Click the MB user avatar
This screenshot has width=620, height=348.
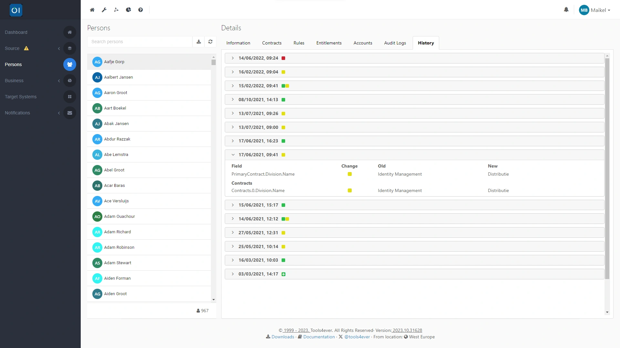(584, 10)
